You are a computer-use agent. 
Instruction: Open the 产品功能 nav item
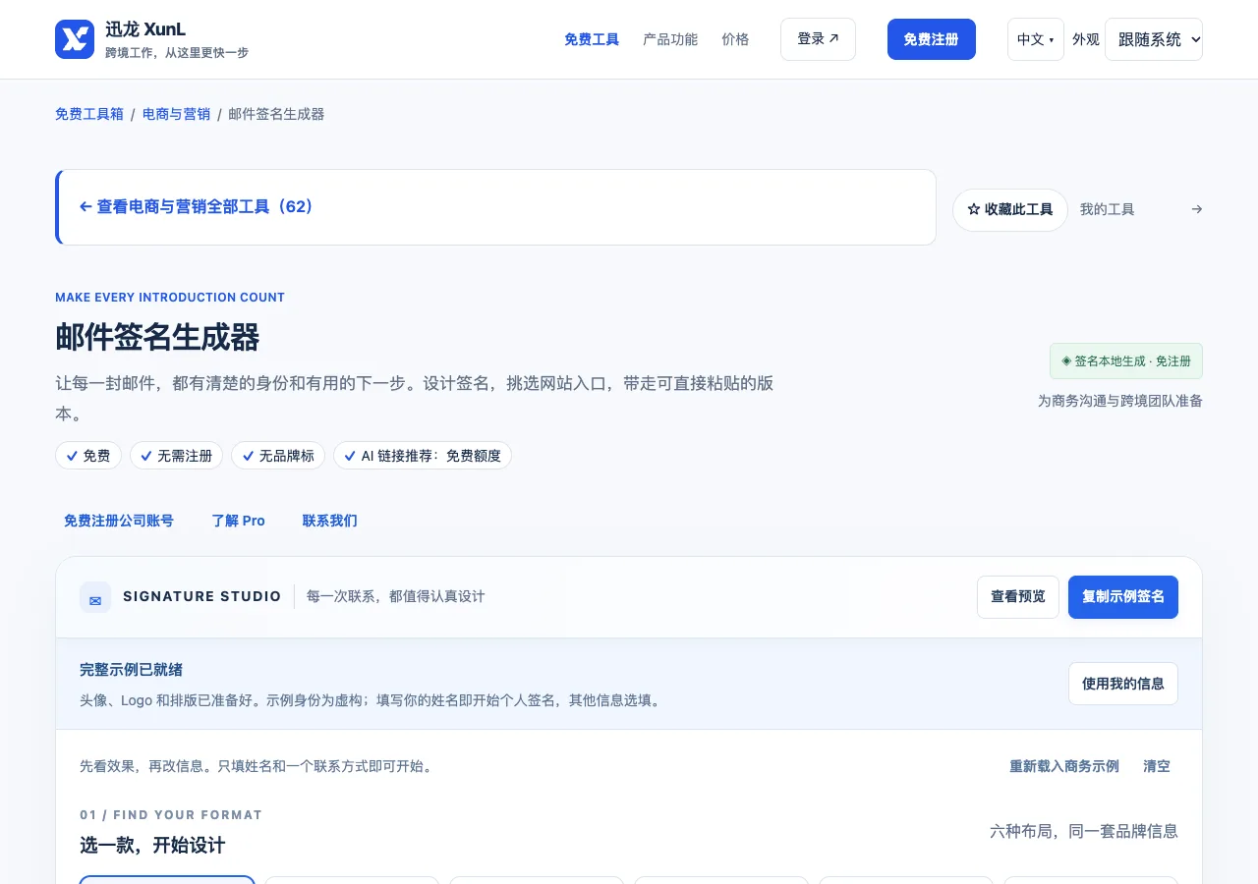pos(670,39)
